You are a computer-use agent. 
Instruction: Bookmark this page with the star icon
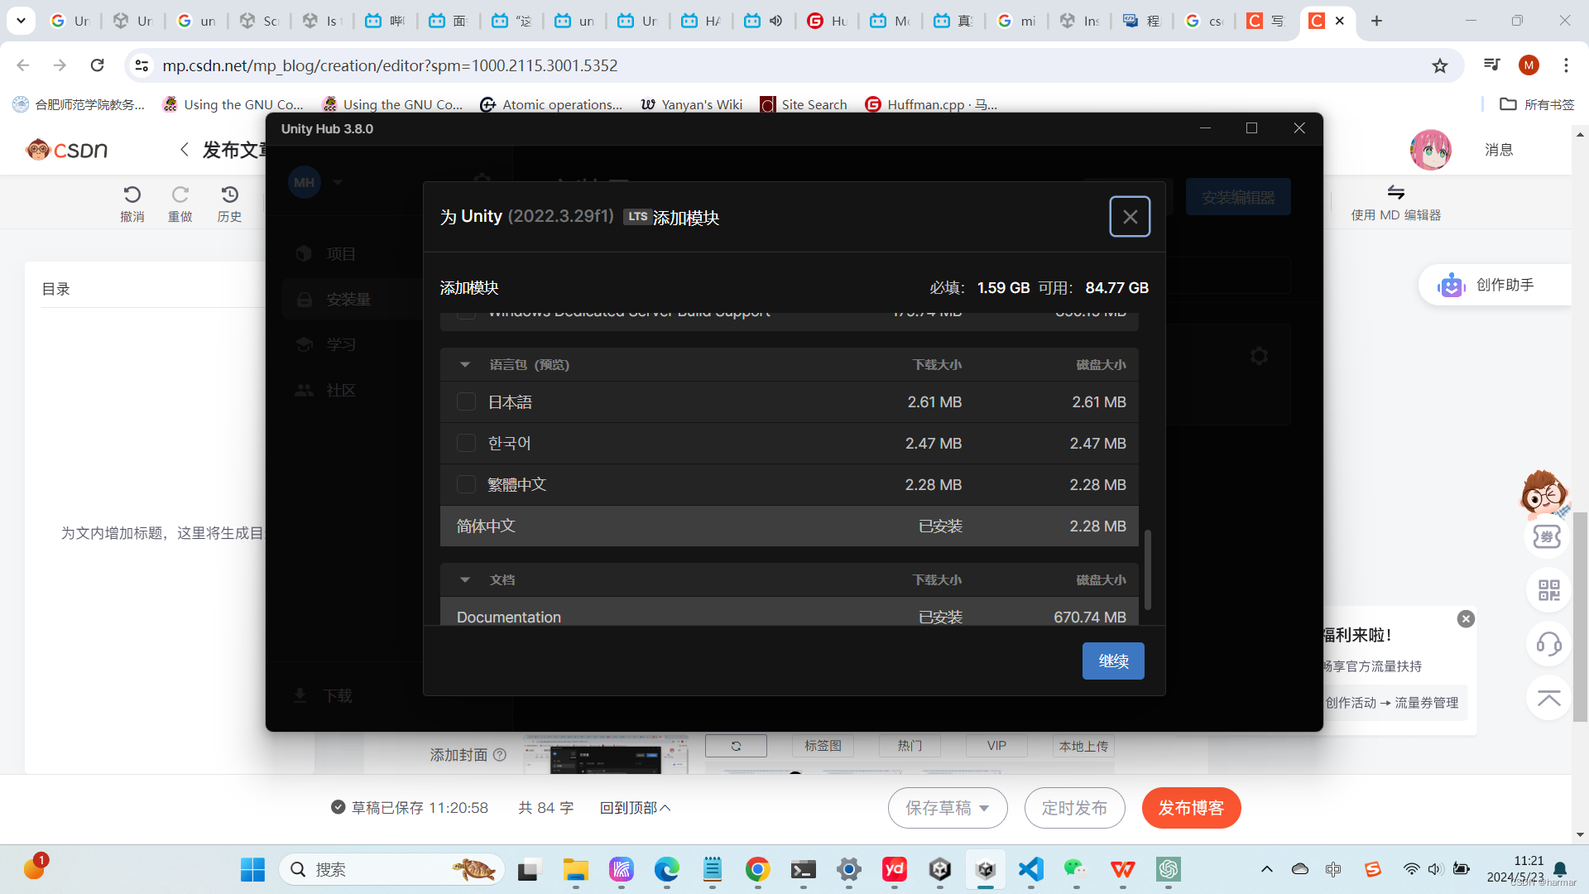1440,65
